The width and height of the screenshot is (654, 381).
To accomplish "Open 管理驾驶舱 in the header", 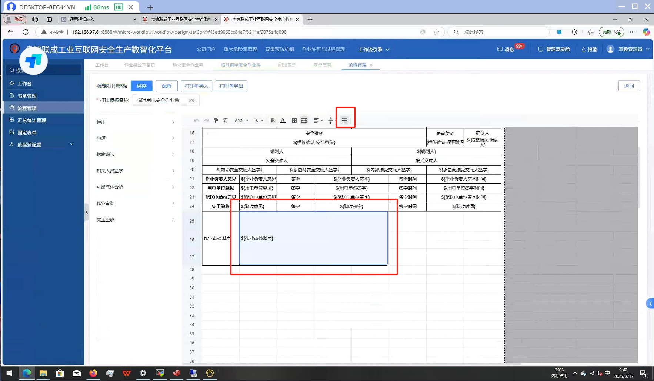I will pyautogui.click(x=554, y=50).
